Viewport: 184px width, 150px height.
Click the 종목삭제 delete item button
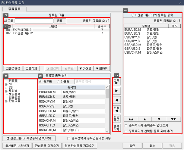pyautogui.click(x=116, y=128)
